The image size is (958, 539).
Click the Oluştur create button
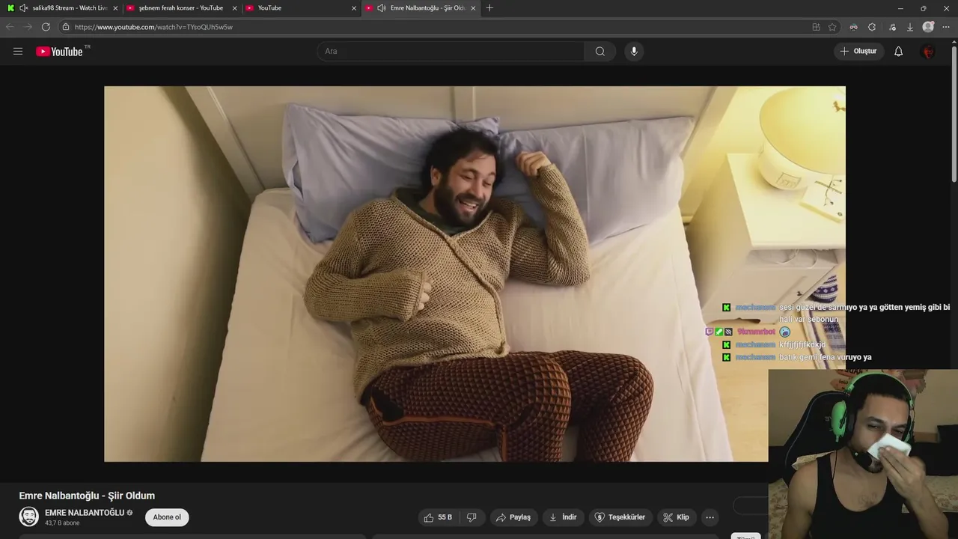pos(858,51)
